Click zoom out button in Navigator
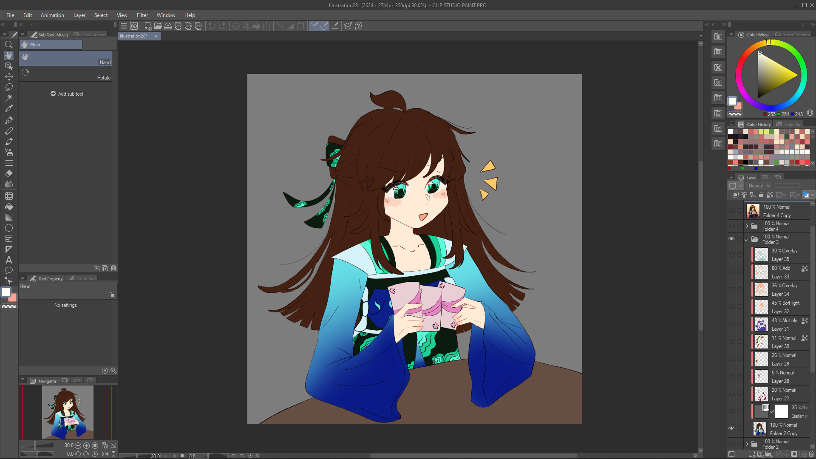Viewport: 816px width, 459px height. pos(78,445)
